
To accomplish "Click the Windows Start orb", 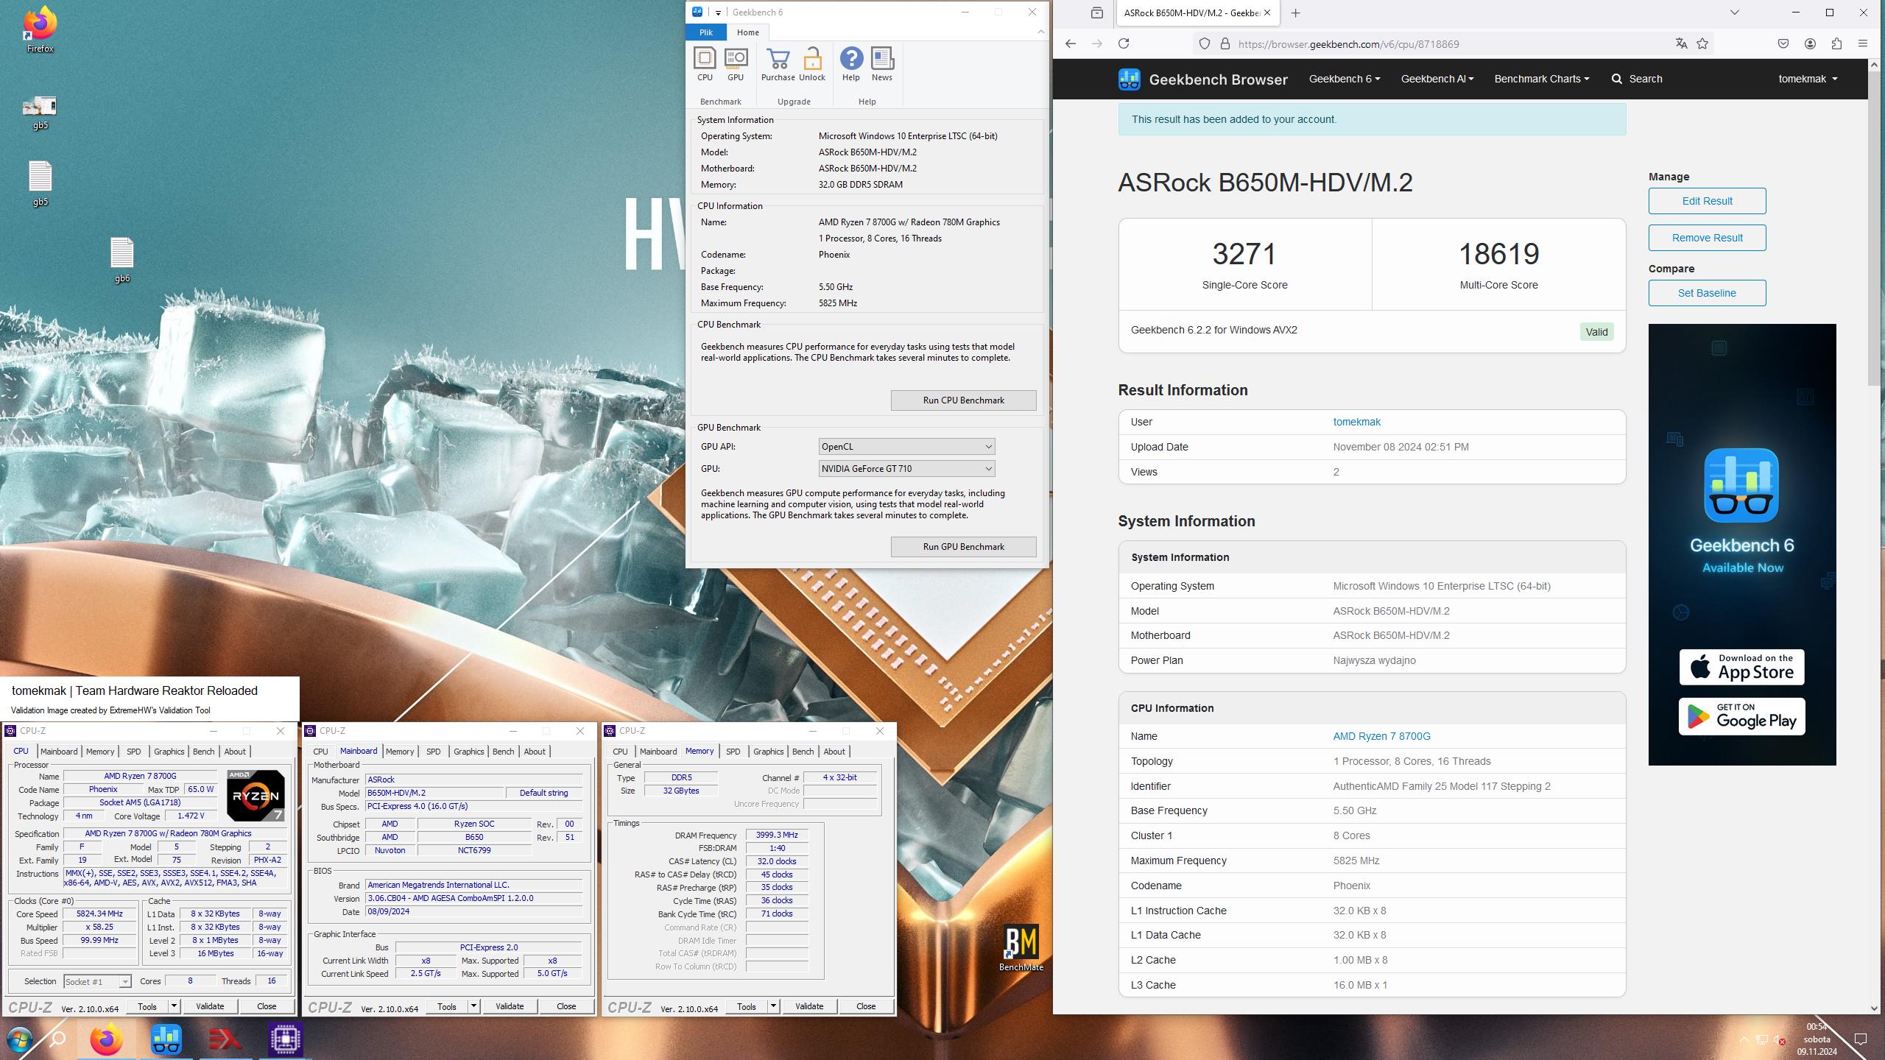I will (x=19, y=1039).
